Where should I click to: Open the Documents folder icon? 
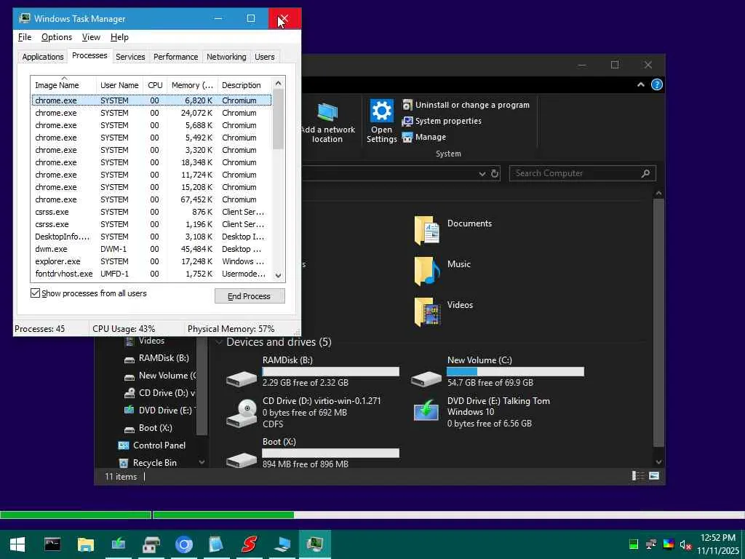point(426,230)
